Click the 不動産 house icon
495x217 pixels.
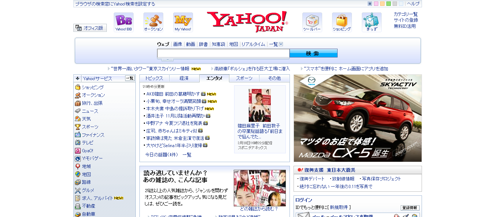pos(78,206)
